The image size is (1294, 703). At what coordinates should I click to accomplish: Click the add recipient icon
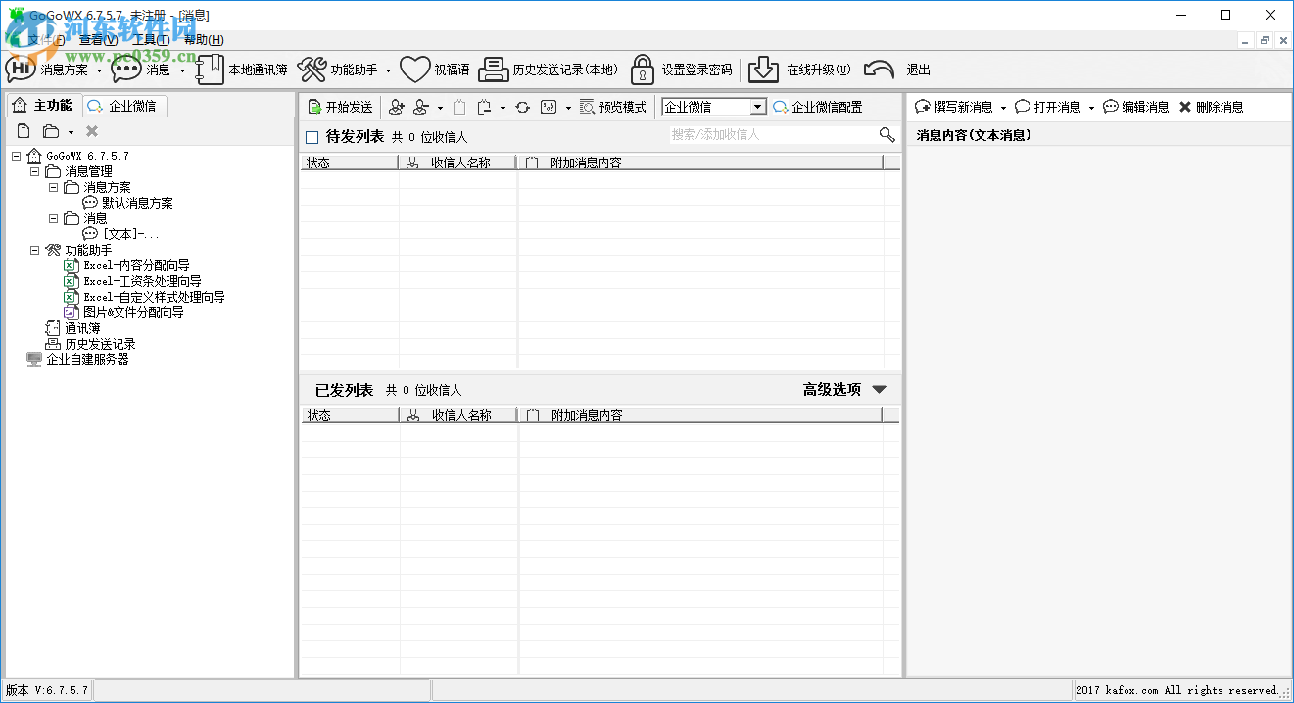click(x=396, y=106)
